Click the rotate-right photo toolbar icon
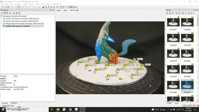This screenshot has width=199, height=112. 49,7
